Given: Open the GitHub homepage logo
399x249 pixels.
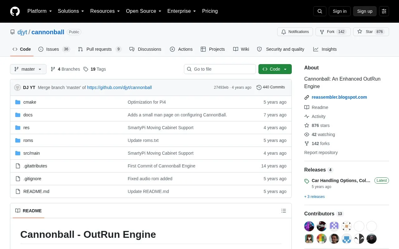Looking at the screenshot, I should pyautogui.click(x=15, y=11).
